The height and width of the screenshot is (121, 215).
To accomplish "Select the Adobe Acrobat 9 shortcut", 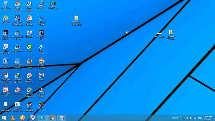I will [x=6, y=49].
